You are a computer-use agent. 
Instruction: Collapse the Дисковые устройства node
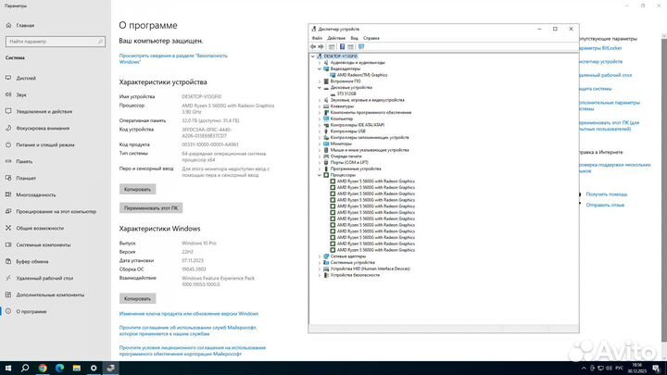pos(320,88)
